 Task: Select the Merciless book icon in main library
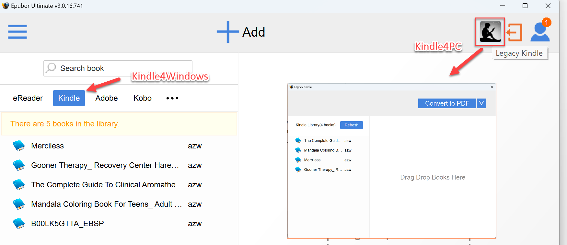19,146
